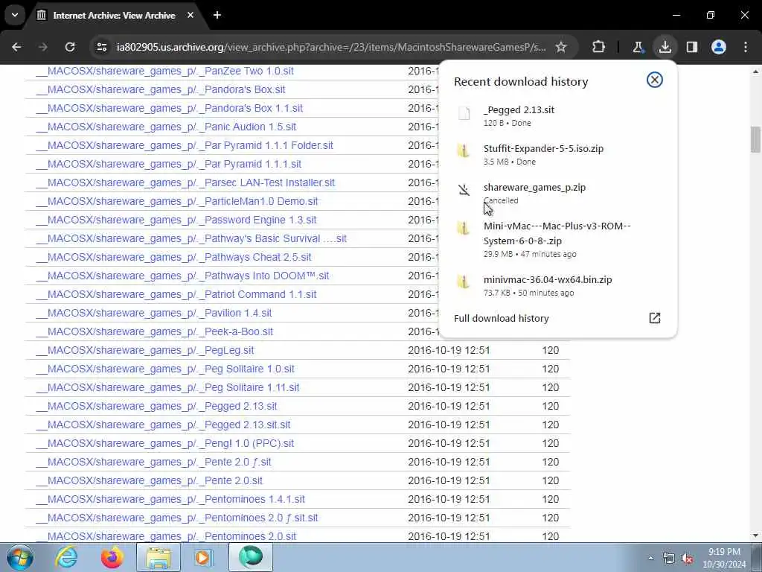This screenshot has width=762, height=572.
Task: Toggle the Downloads toolbar icon
Action: 665,47
